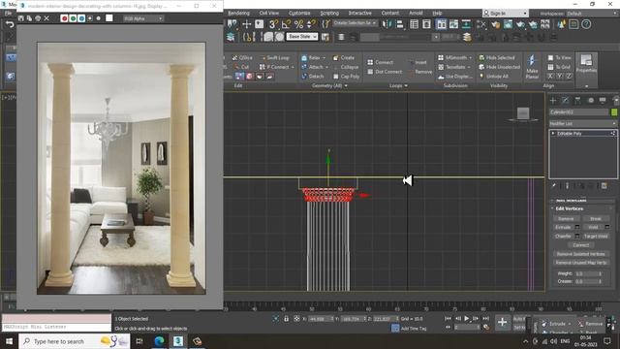
Task: Click Remove Isolated Vertices button
Action: click(581, 254)
